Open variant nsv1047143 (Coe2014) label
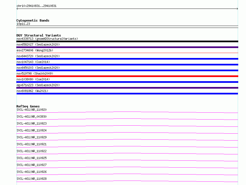Image resolution: width=246 pixels, height=185 pixels. point(33,62)
